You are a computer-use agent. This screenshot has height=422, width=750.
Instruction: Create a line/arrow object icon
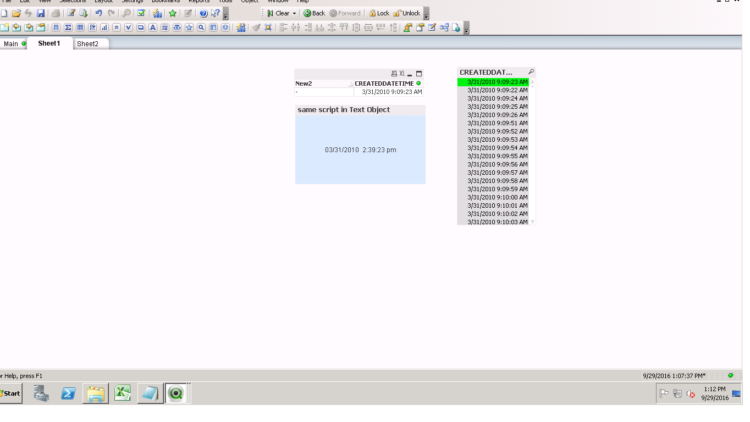pos(164,27)
